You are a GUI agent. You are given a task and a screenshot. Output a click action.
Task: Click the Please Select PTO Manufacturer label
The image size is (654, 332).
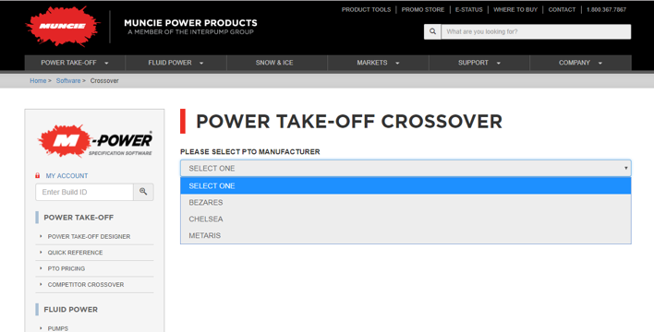[x=249, y=152]
